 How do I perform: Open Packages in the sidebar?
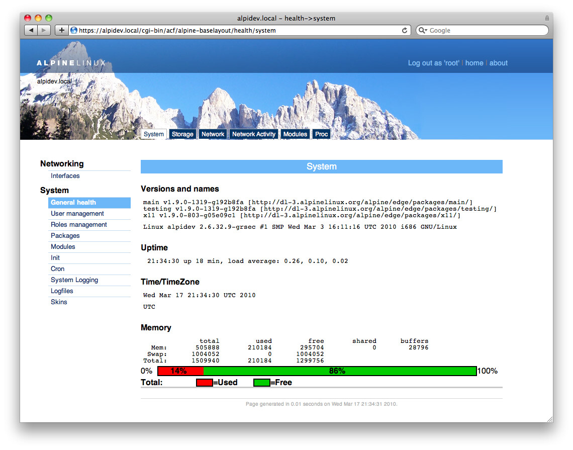(65, 236)
